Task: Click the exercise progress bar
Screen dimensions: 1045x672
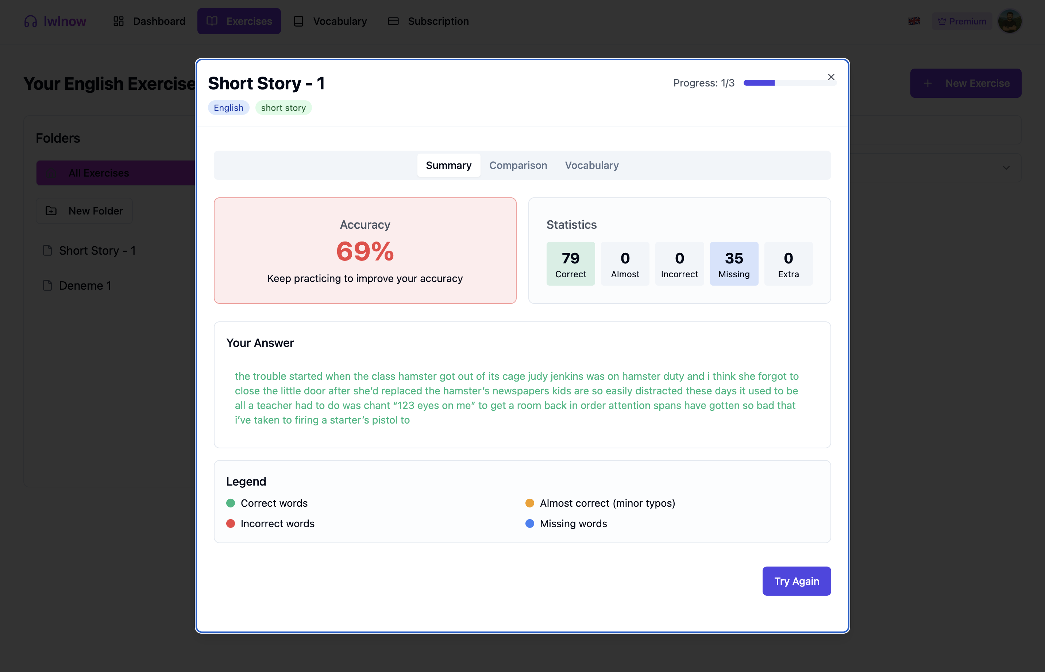Action: pyautogui.click(x=790, y=83)
